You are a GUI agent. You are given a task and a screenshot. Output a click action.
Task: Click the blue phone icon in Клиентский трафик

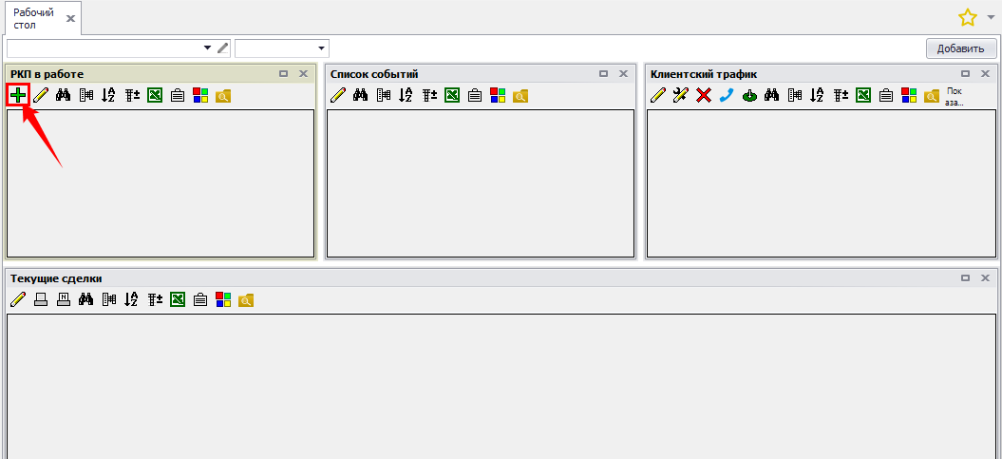coord(727,95)
